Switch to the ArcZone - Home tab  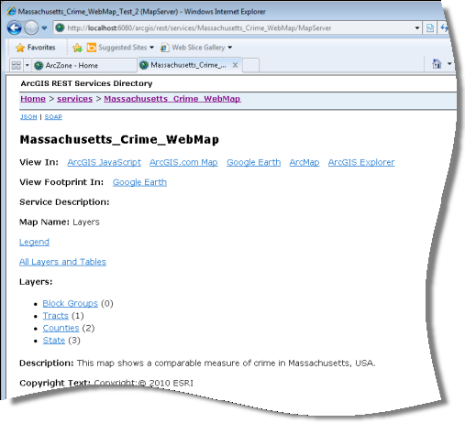[83, 65]
